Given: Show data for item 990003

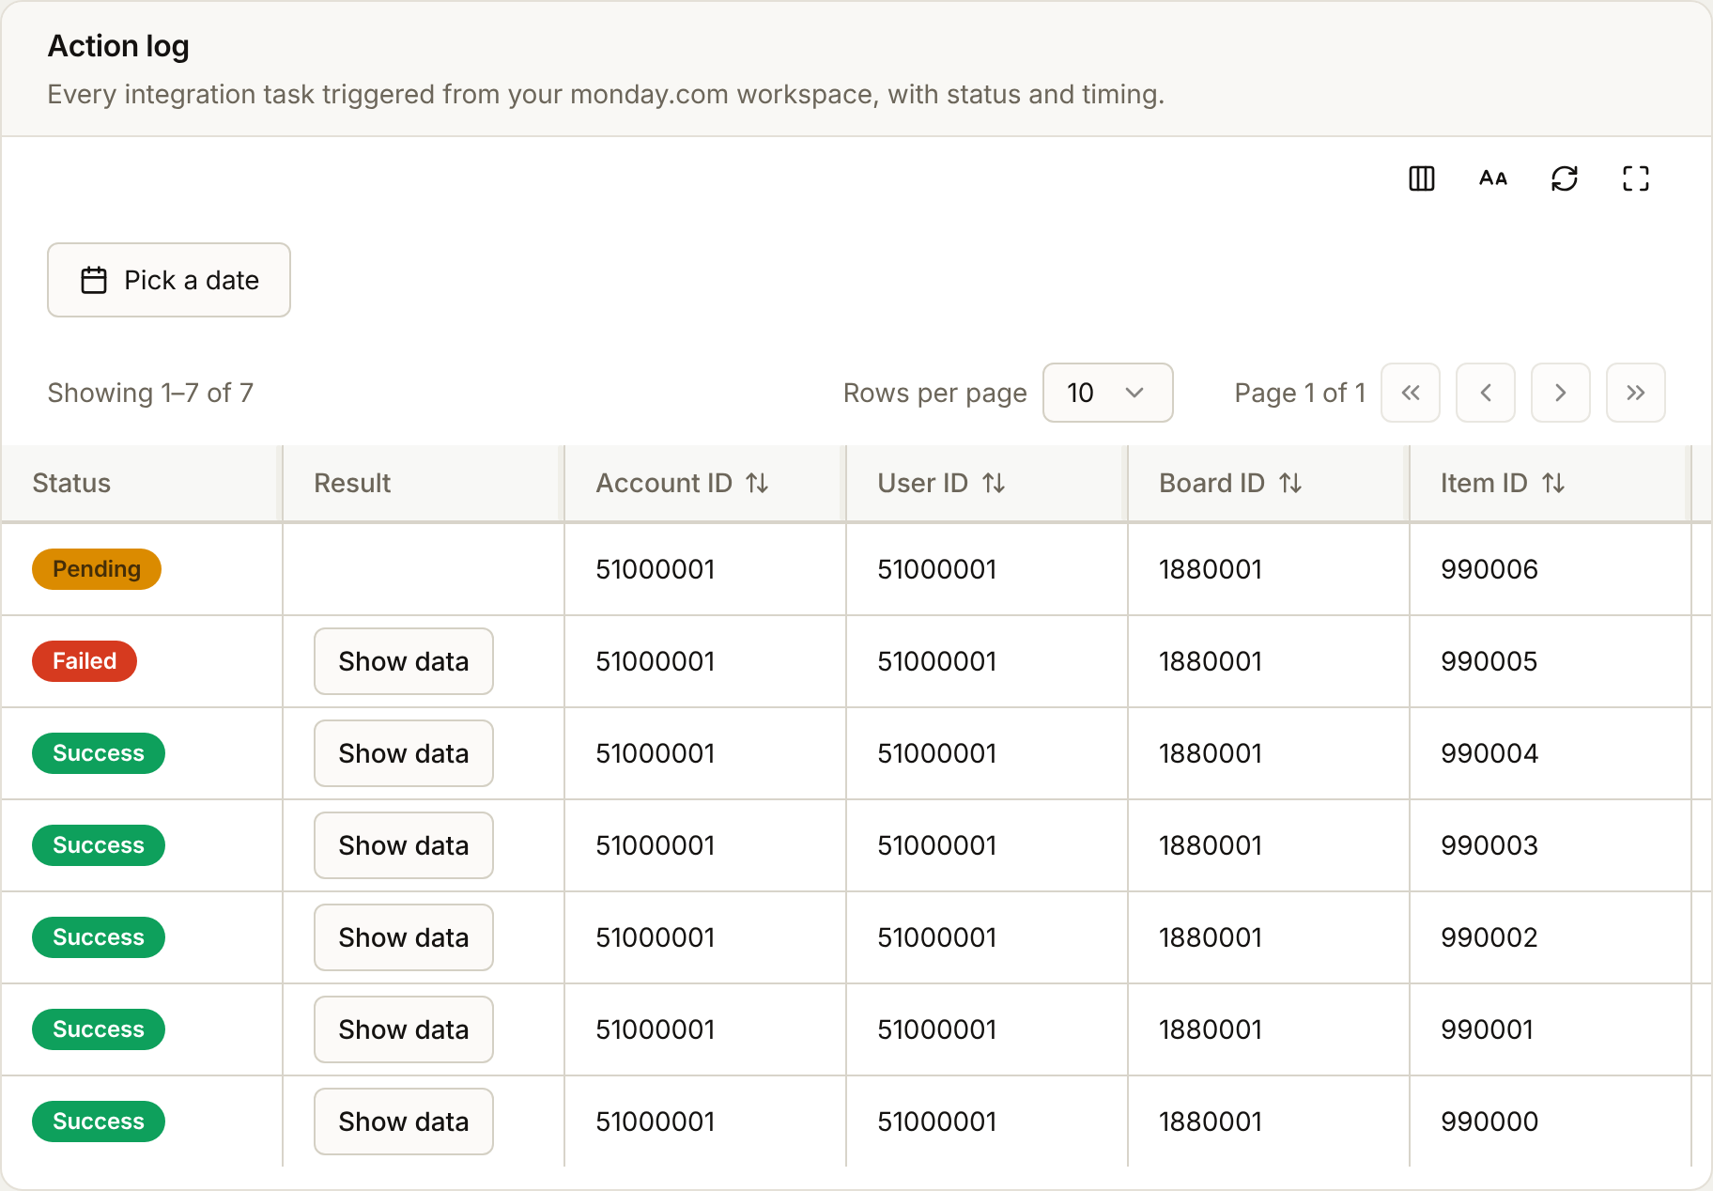Looking at the screenshot, I should (x=404, y=845).
